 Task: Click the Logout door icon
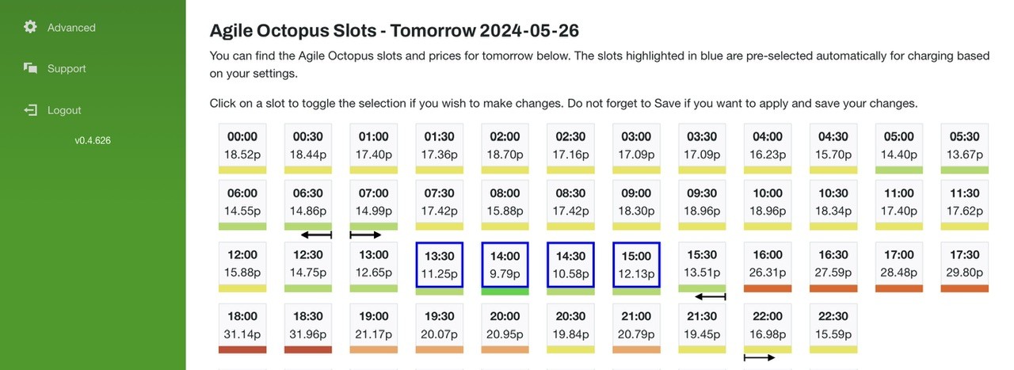pos(30,110)
